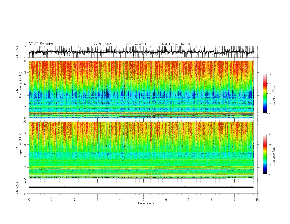This screenshot has height=224, width=290.
Task: Click the ch.1 voltage waveform trace
Action: pos(141,52)
